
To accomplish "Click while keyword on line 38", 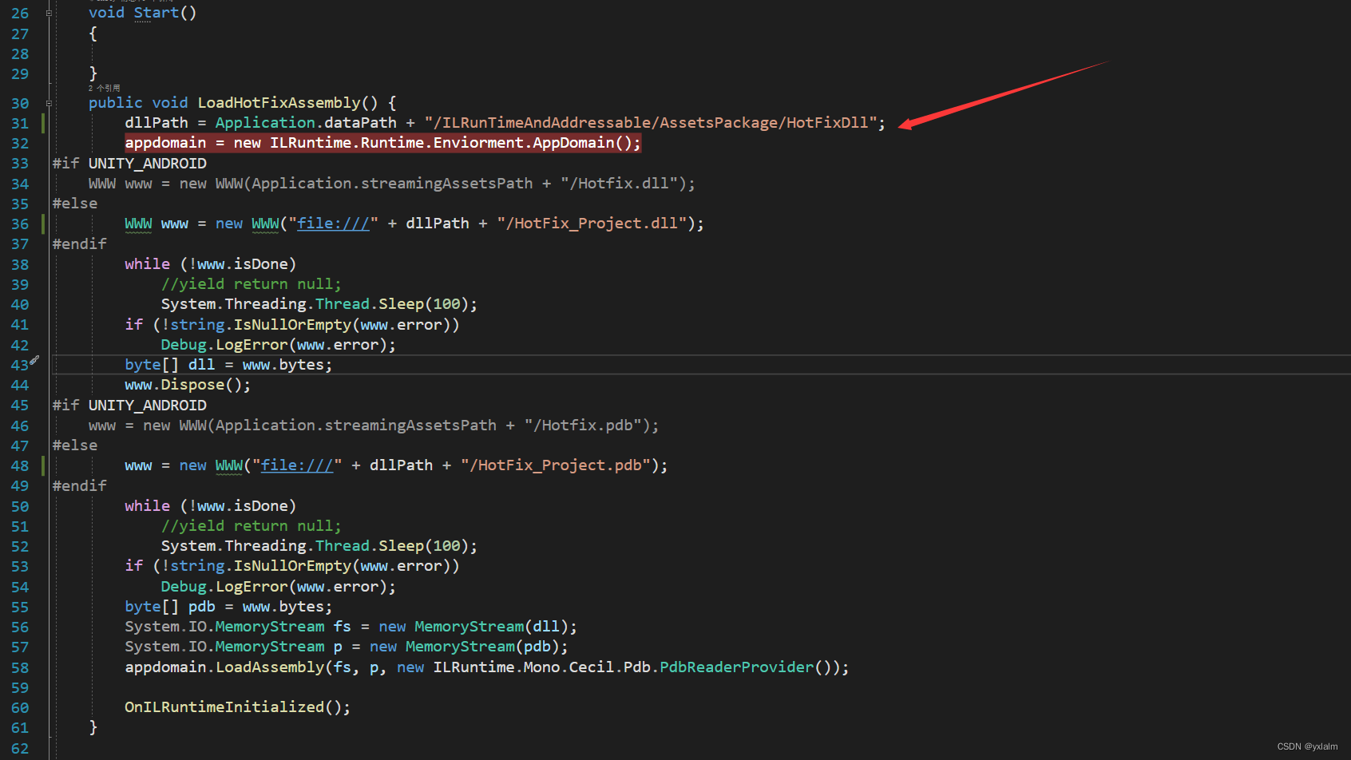I will point(148,264).
